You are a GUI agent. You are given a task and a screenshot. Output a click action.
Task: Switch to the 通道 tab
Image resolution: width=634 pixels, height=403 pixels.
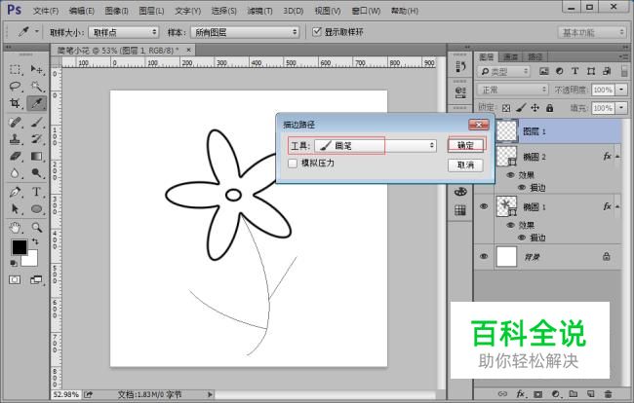[x=511, y=56]
